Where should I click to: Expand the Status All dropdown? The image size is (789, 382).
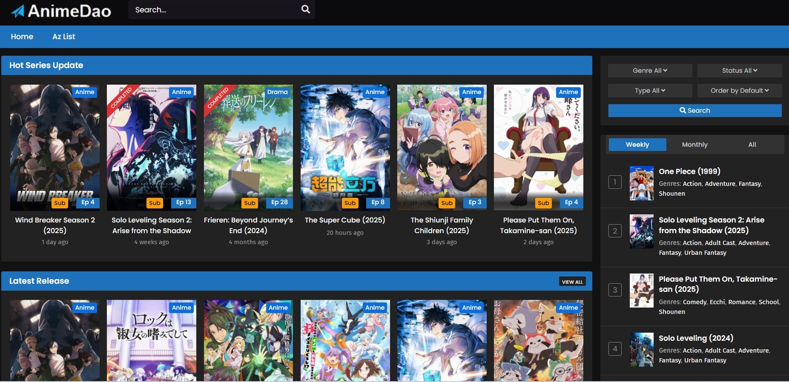coord(740,71)
